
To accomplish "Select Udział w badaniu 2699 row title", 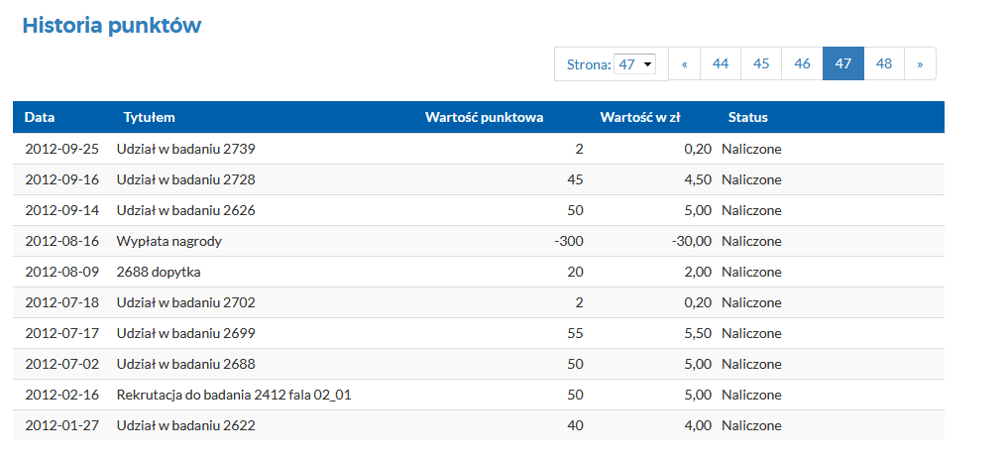I will pyautogui.click(x=186, y=333).
